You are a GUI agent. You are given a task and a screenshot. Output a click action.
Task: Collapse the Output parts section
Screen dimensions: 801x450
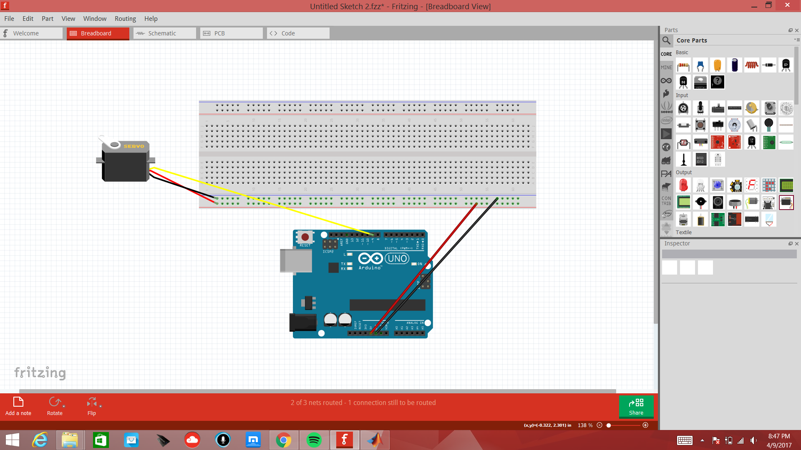click(684, 172)
